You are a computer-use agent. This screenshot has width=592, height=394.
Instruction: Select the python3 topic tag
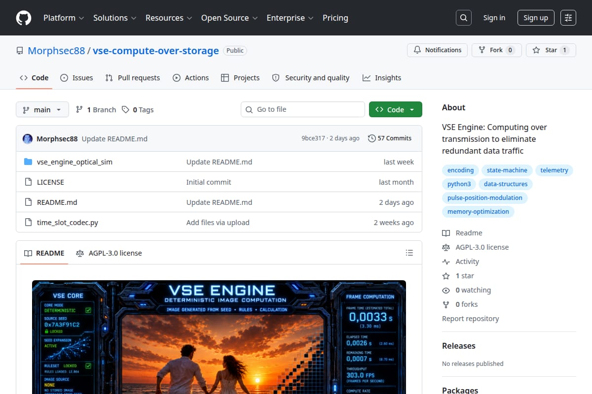459,184
